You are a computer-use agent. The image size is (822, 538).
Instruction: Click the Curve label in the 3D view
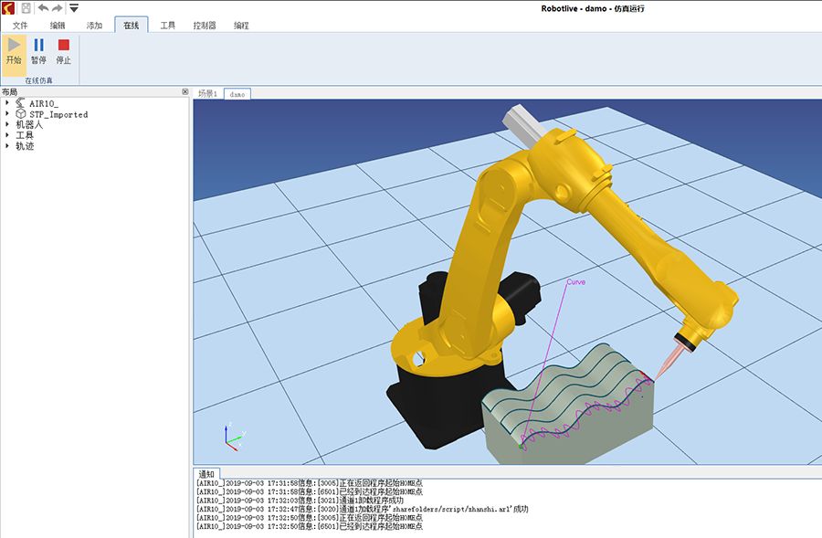pyautogui.click(x=575, y=282)
